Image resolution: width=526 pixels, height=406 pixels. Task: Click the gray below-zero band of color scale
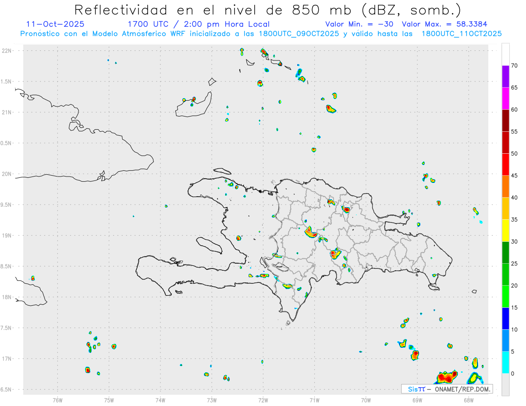[x=505, y=385]
